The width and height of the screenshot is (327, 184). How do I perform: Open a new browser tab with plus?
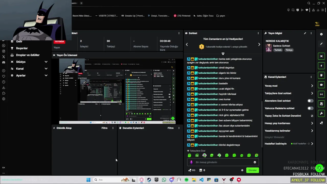(x=81, y=3)
